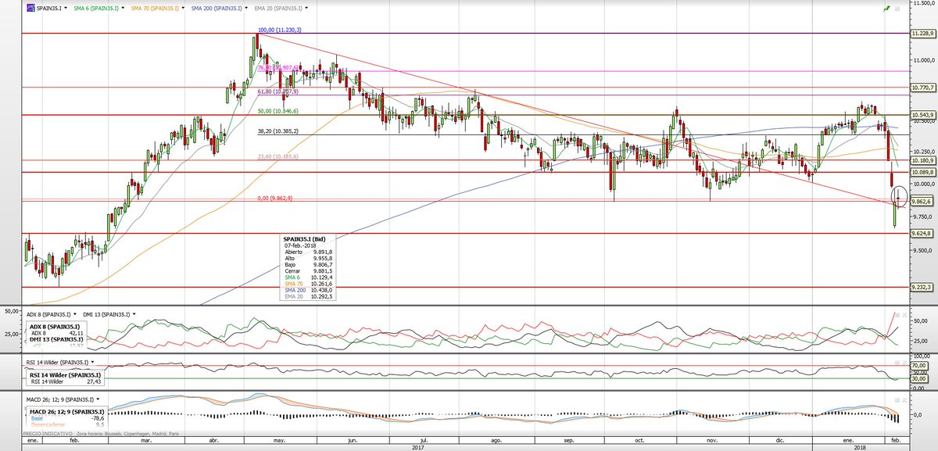Click the PRECIO INDICATIVO footer text
938x451 pixels.
pos(48,432)
